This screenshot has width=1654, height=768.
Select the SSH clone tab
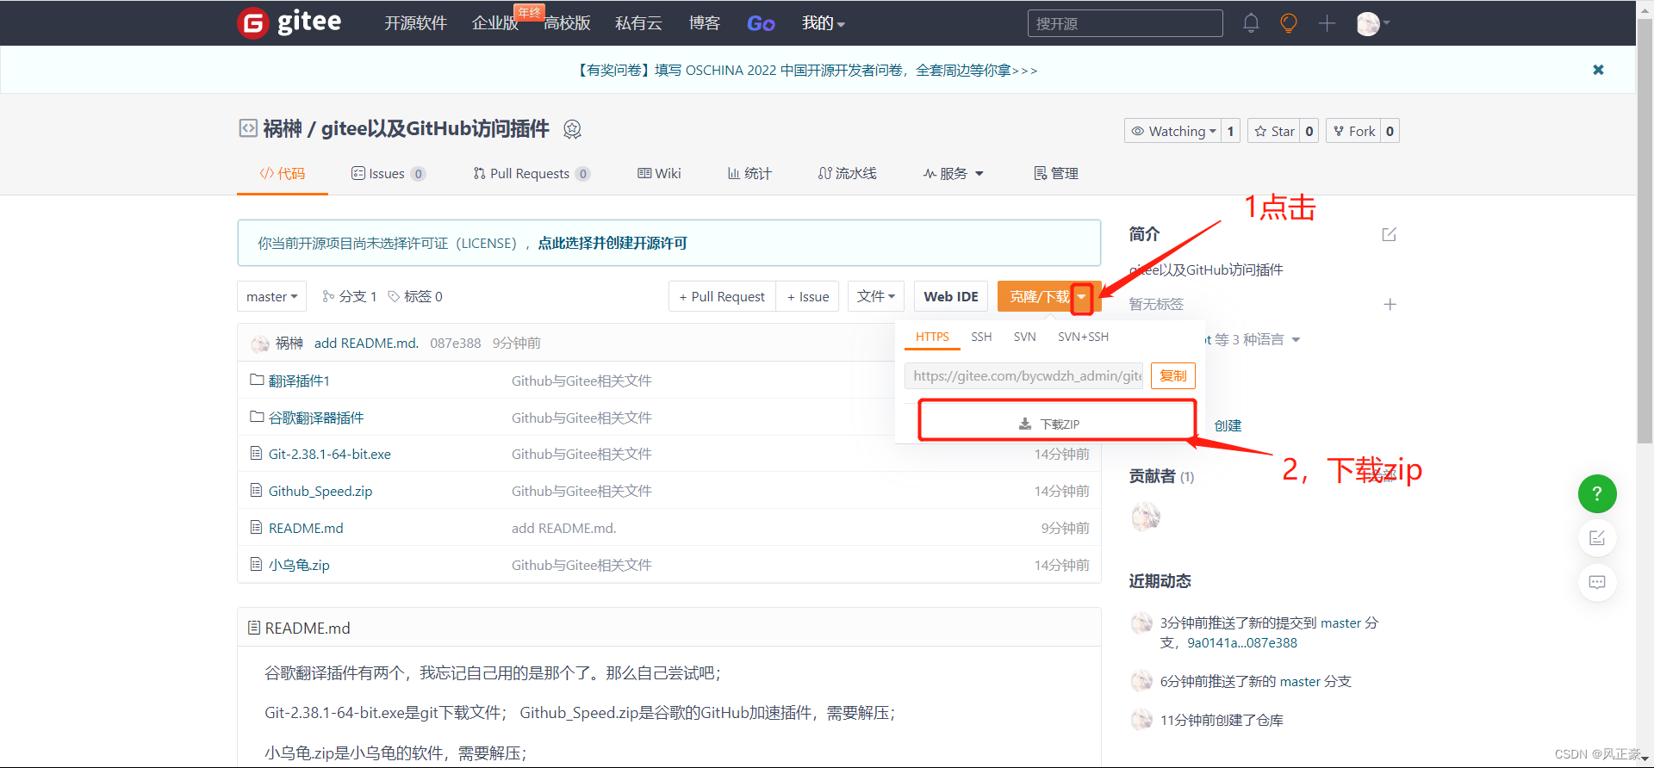pyautogui.click(x=981, y=337)
